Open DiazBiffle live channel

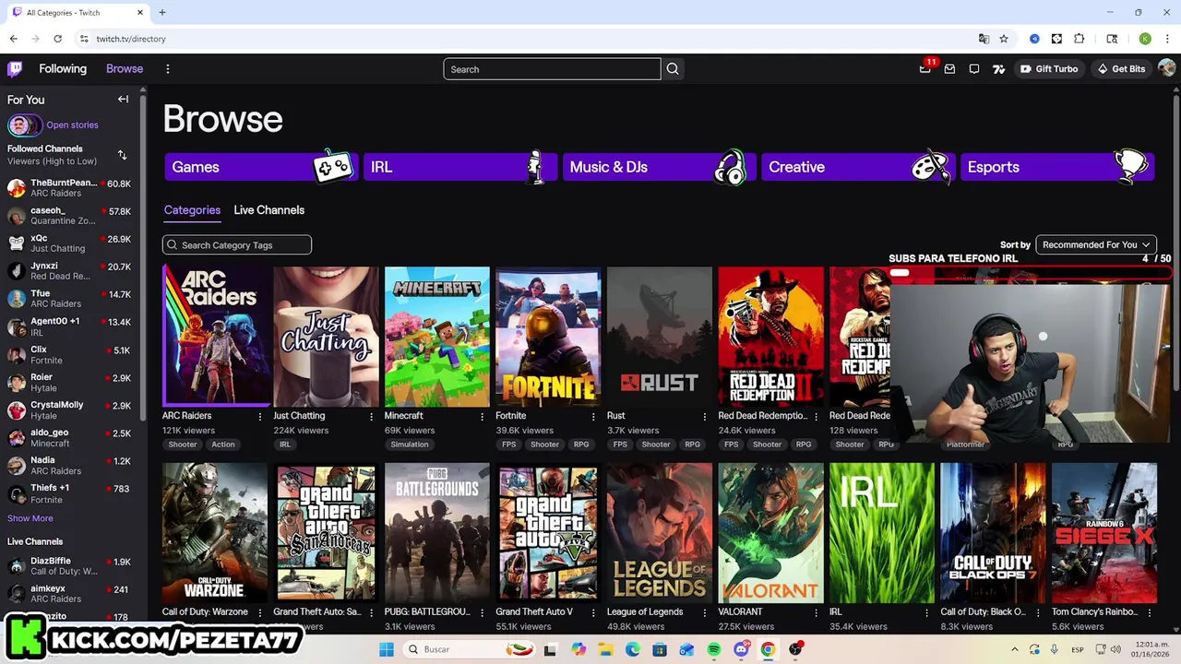tap(69, 566)
